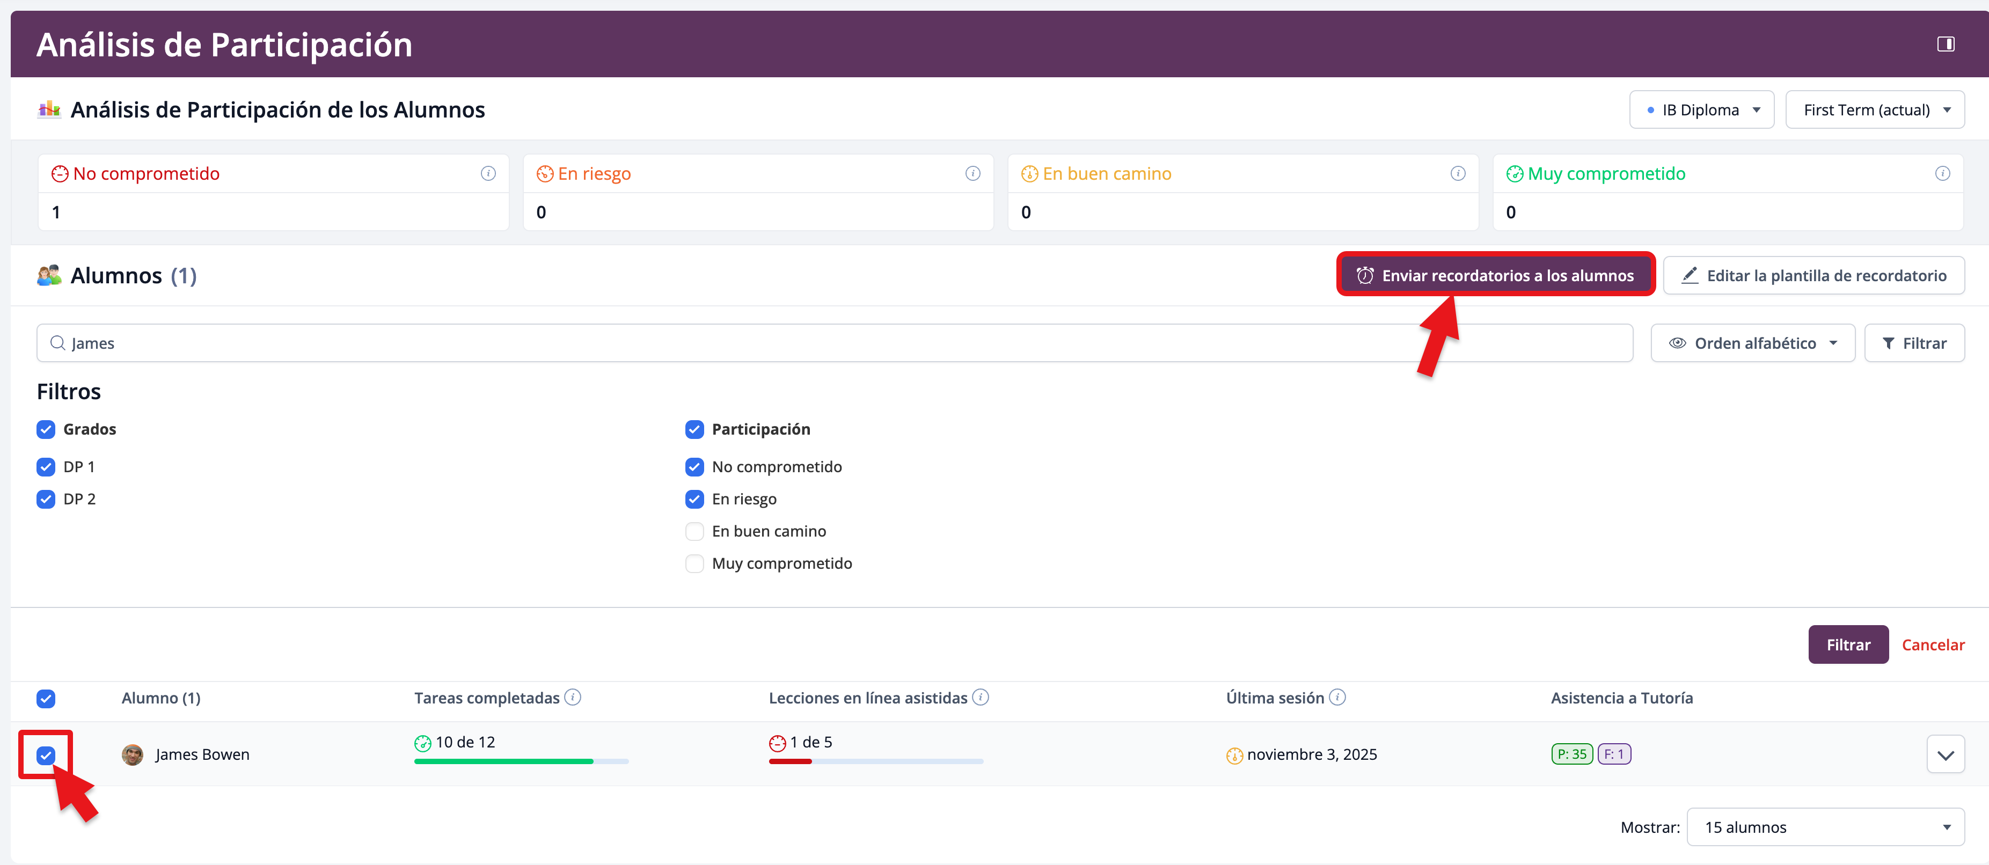The width and height of the screenshot is (1989, 865).
Task: Click James Bowen's avatar thumbnail
Action: coord(133,754)
